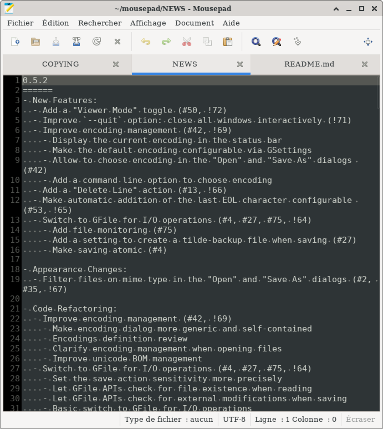The image size is (383, 429).
Task: Click the Save As toolbar icon
Action: pos(76,42)
